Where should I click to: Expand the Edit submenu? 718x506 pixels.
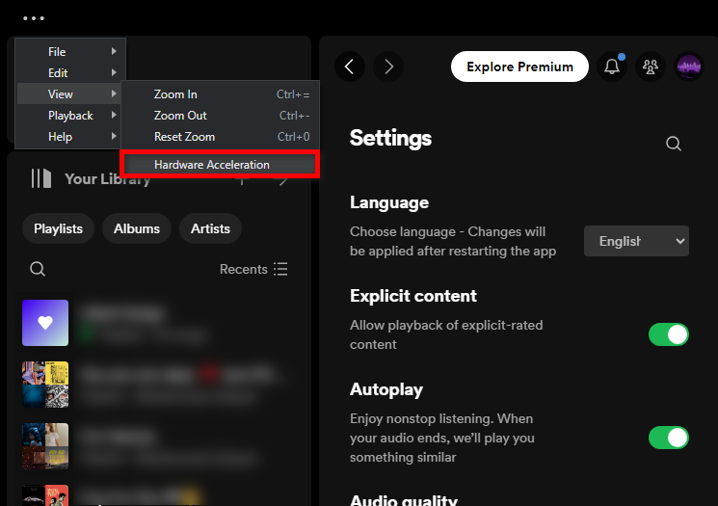[x=69, y=73]
